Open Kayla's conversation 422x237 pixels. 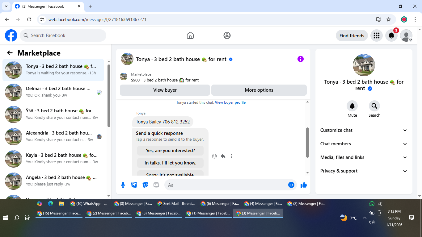tap(53, 159)
